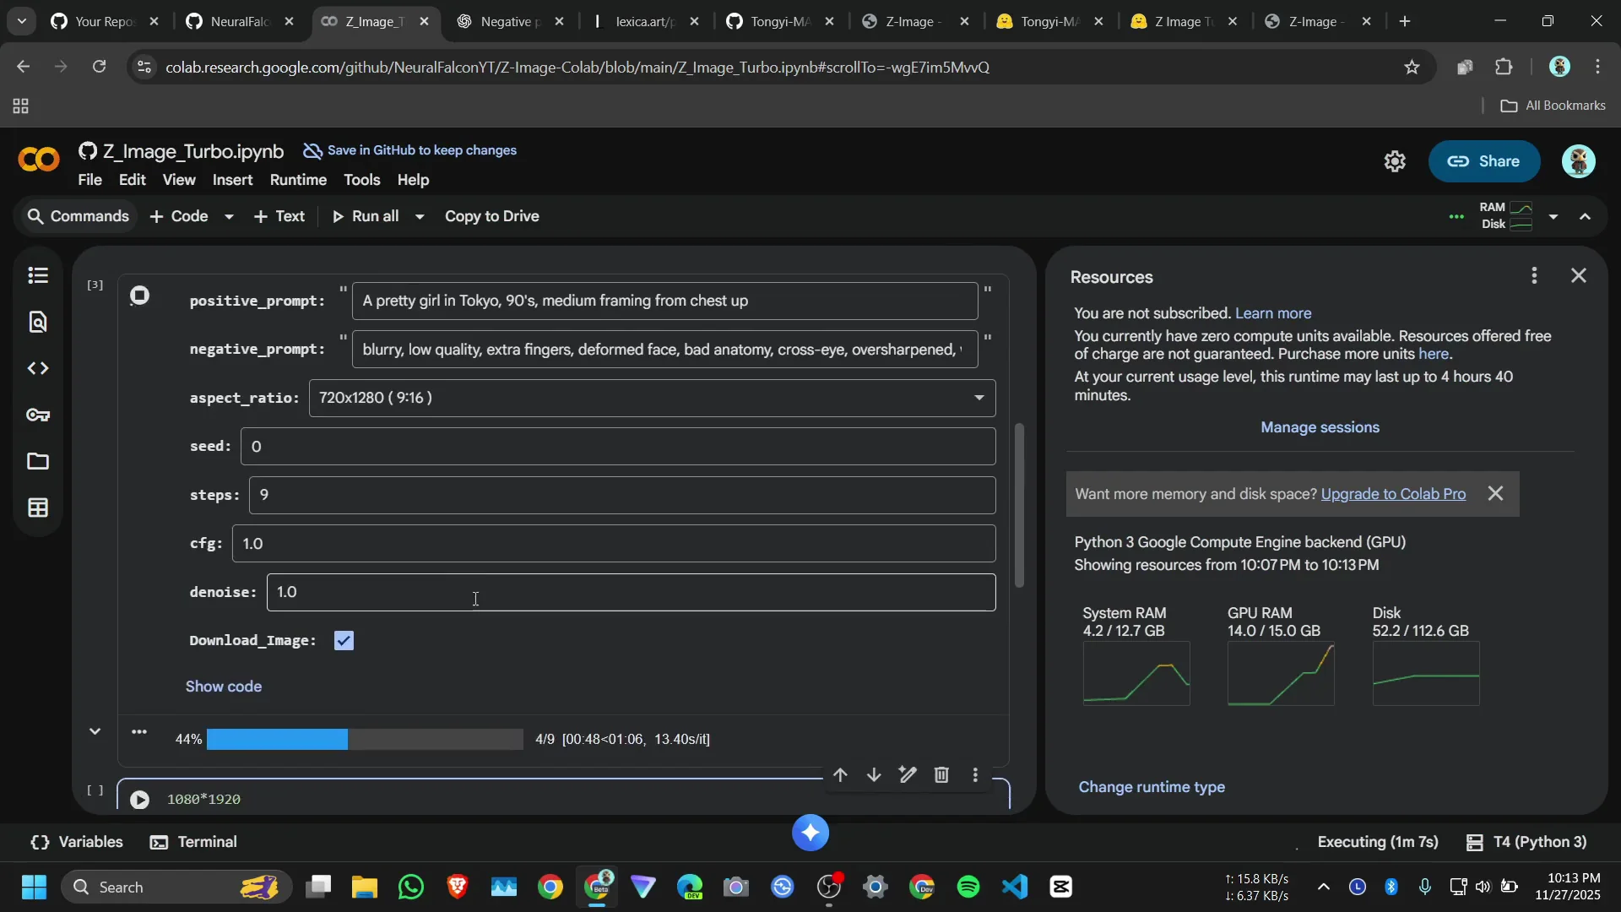The width and height of the screenshot is (1621, 912).
Task: Click into the seed input field
Action: [x=617, y=447]
